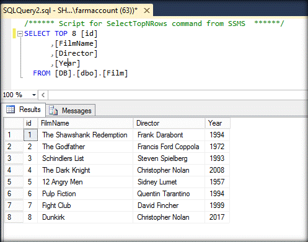Select row header for The Shawshank Redemption

pyautogui.click(x=14, y=135)
